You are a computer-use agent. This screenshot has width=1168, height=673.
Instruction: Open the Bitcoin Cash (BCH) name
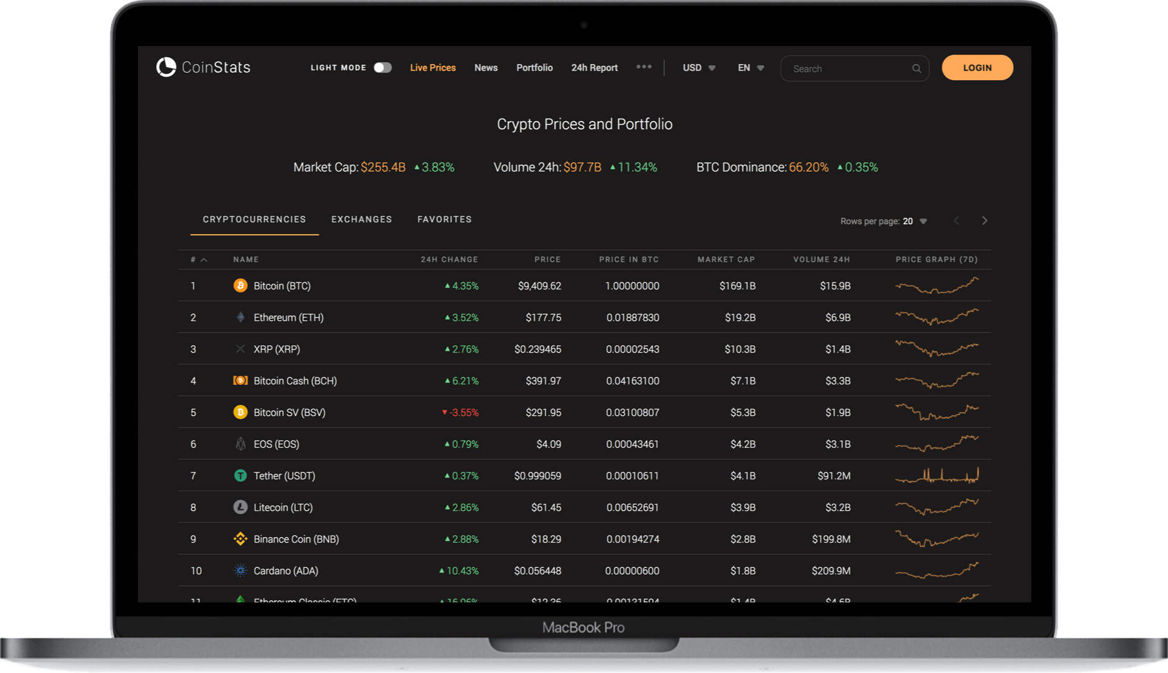click(295, 381)
